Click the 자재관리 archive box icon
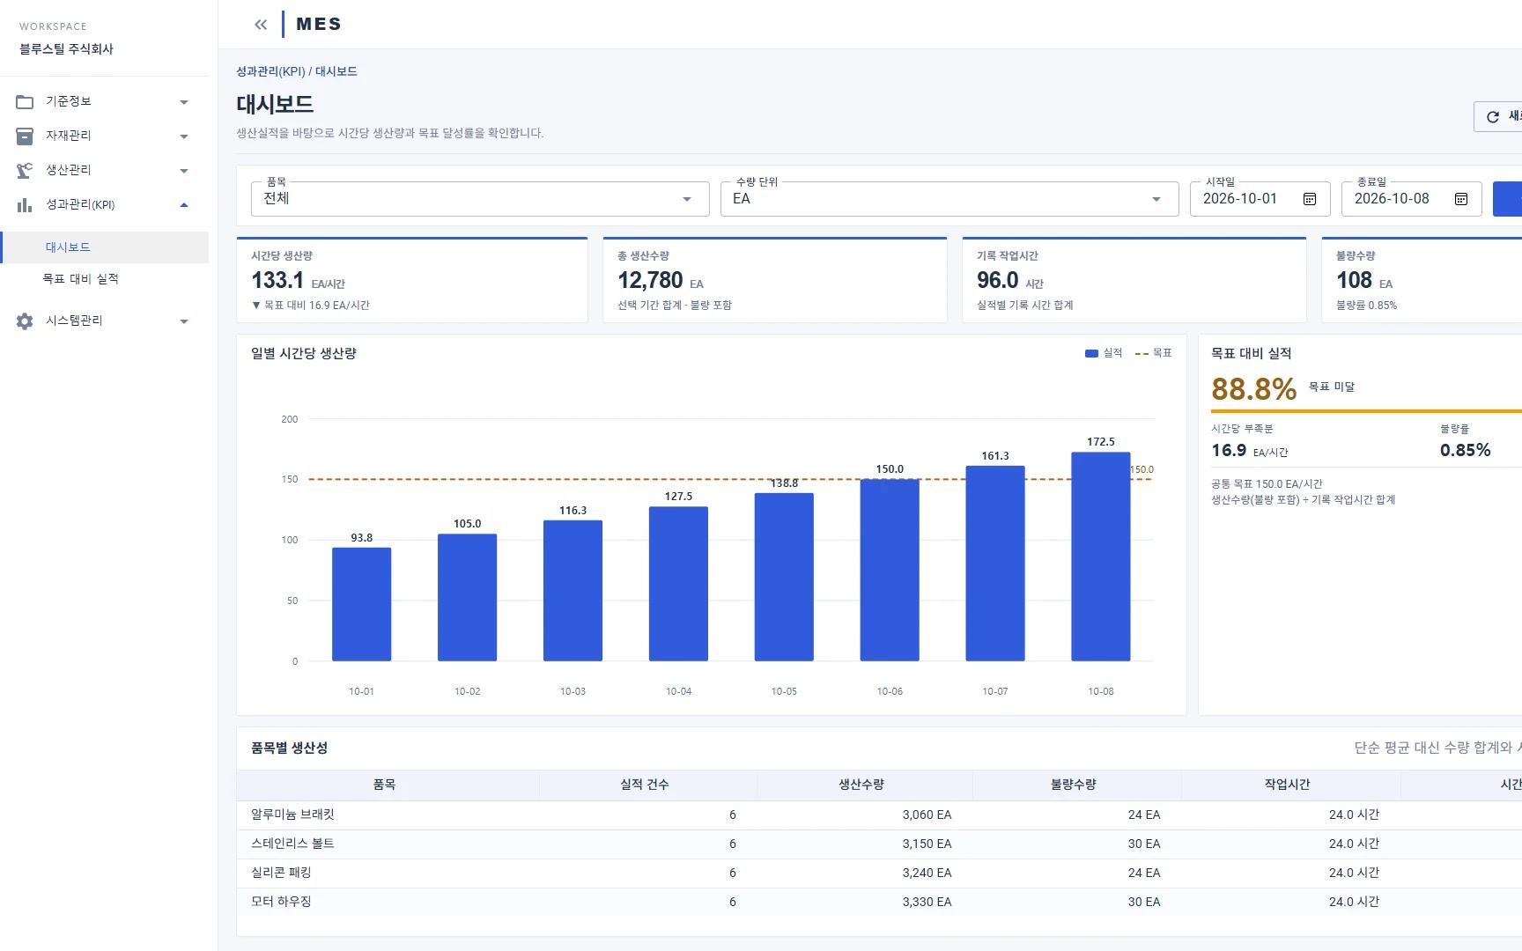This screenshot has width=1522, height=951. (x=25, y=136)
